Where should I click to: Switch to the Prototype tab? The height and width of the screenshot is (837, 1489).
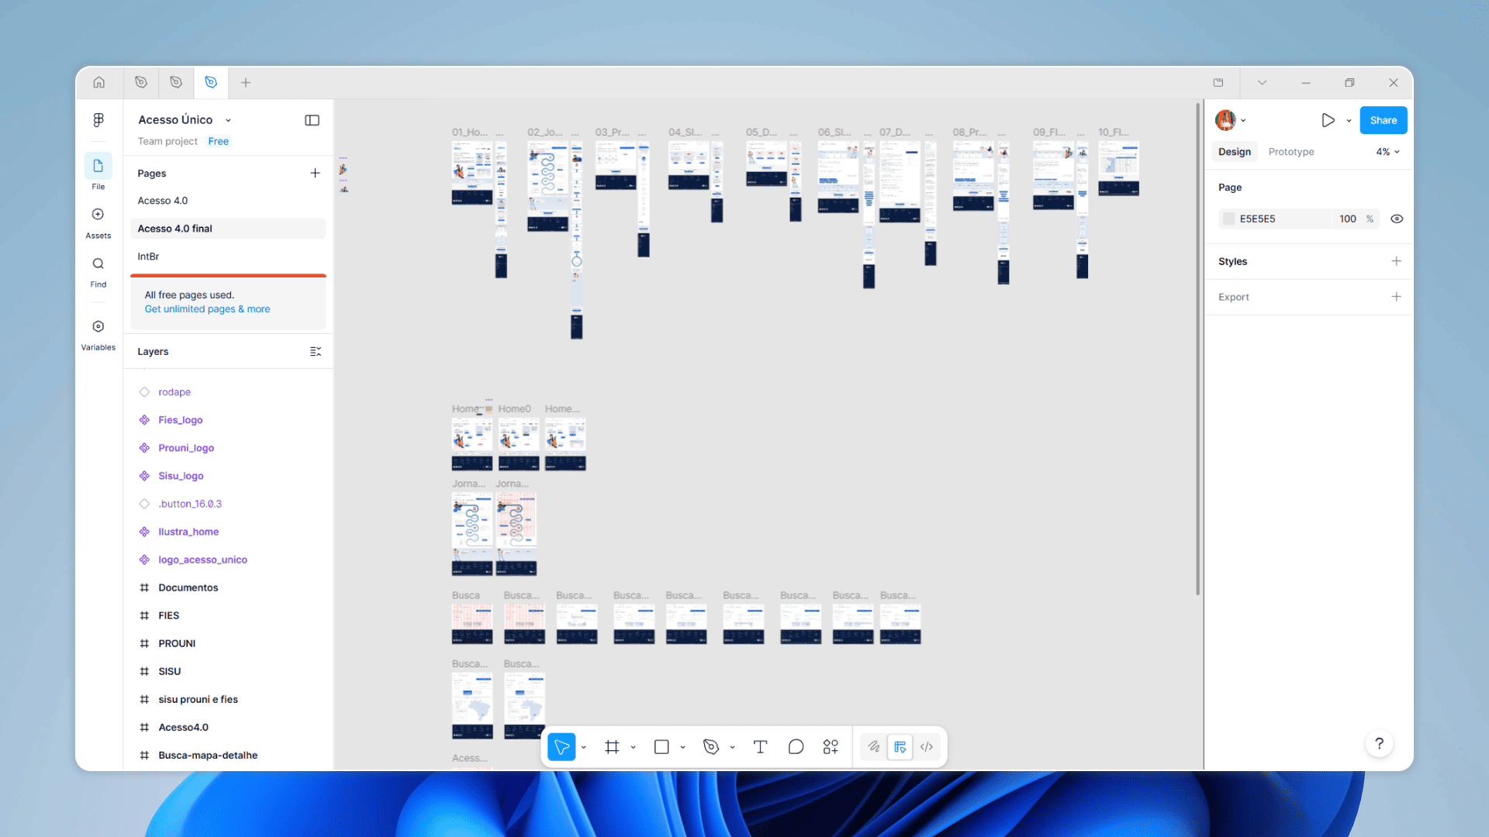coord(1290,152)
